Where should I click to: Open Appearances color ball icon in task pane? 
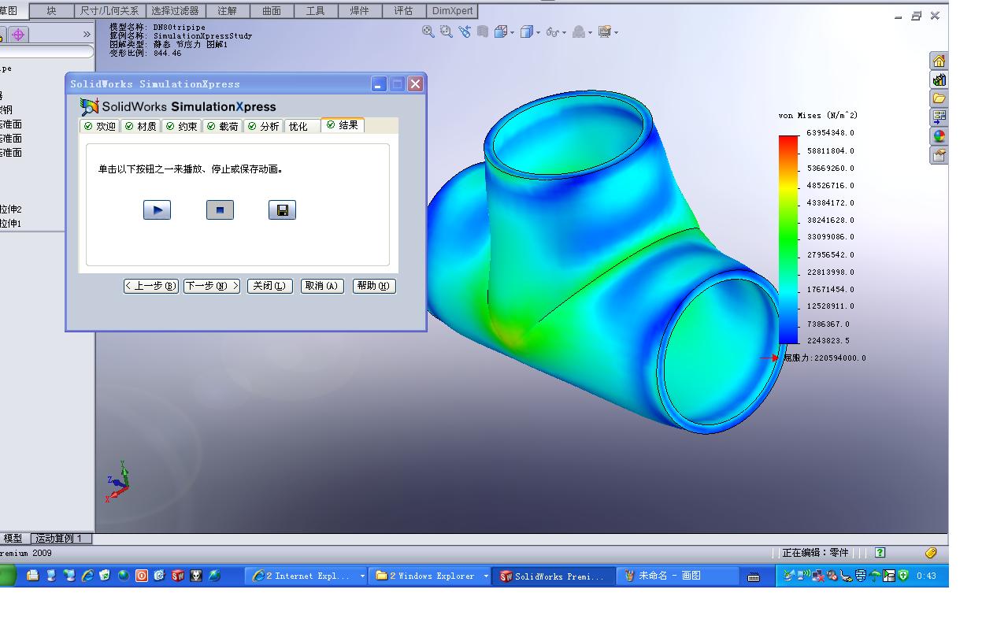[939, 136]
